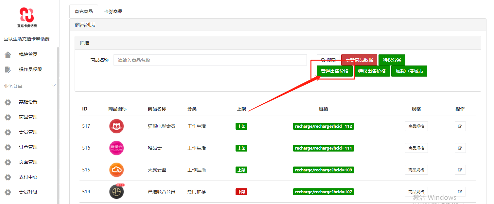The image size is (494, 204).
Task: Click the edit icon for 猫眼电影会员
Action: point(460,126)
